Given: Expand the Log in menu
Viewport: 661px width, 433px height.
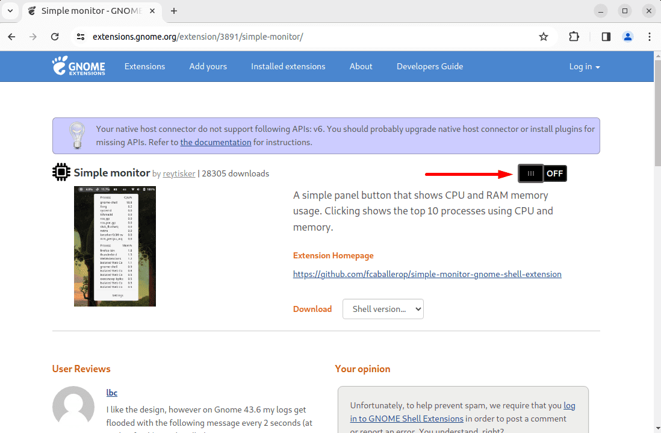Looking at the screenshot, I should [585, 67].
